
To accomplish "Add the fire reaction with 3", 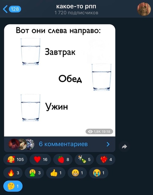I will pyautogui.click(x=13, y=173).
